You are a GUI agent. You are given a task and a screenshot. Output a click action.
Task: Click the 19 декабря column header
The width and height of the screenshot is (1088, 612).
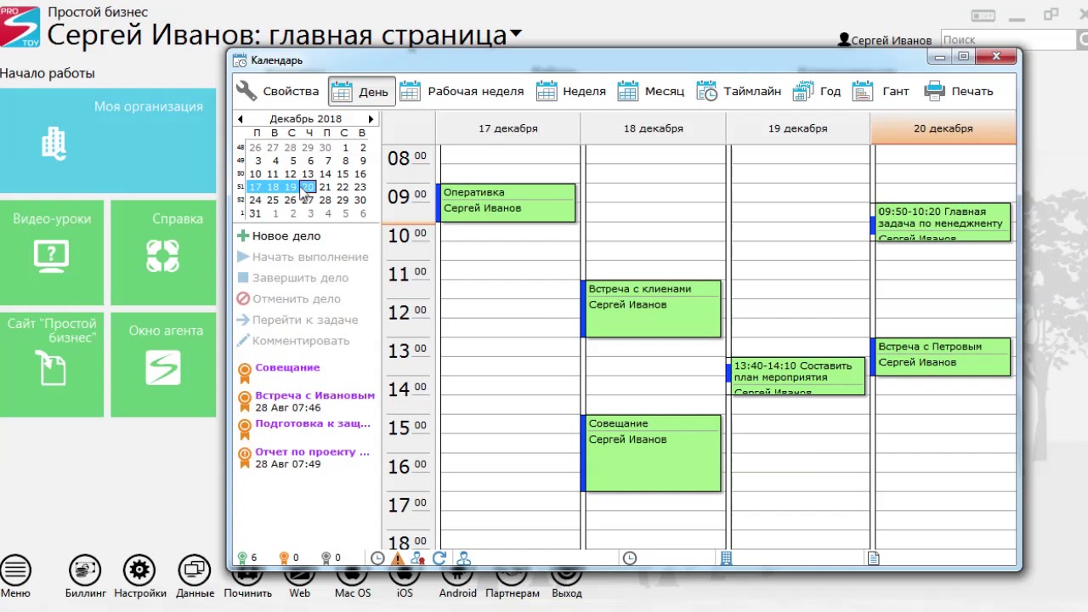797,128
